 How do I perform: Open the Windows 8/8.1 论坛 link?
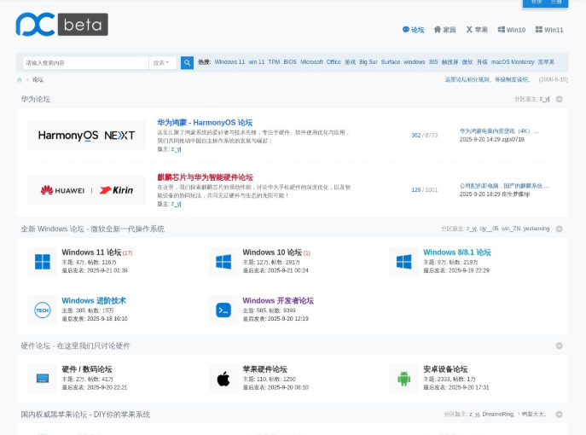[x=457, y=252]
